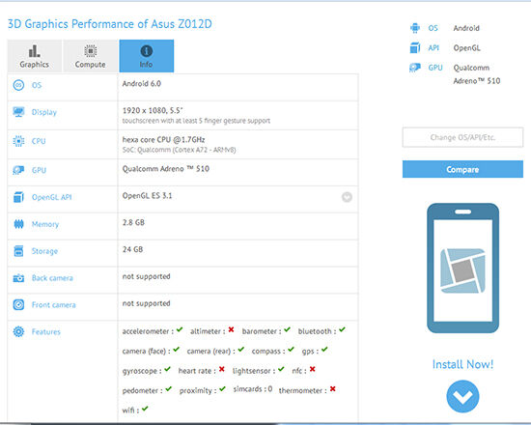Click 'Qualcomm Adreno ™ 510' in GPU row
The image size is (531, 425).
pos(166,169)
